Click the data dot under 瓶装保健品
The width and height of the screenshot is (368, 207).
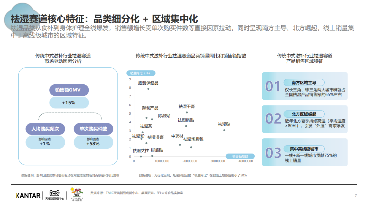[148, 89]
